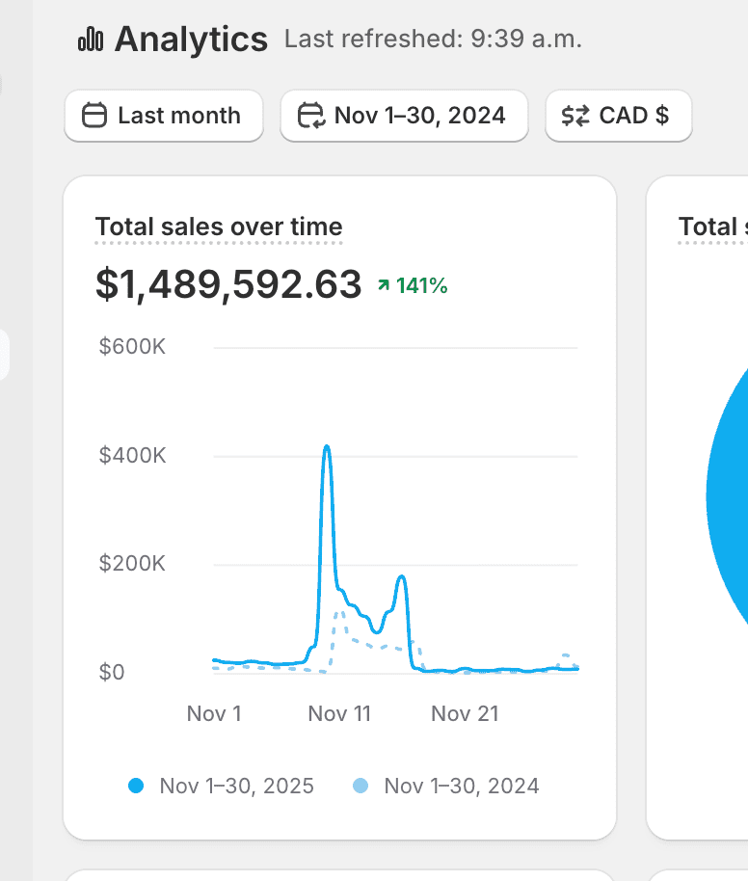Click the Analytics page heading text
Image resolution: width=748 pixels, height=881 pixels.
click(191, 40)
